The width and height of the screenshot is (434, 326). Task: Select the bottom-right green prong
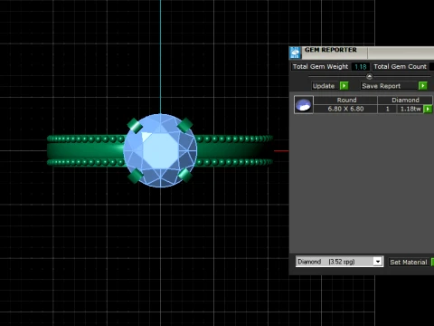pos(185,175)
